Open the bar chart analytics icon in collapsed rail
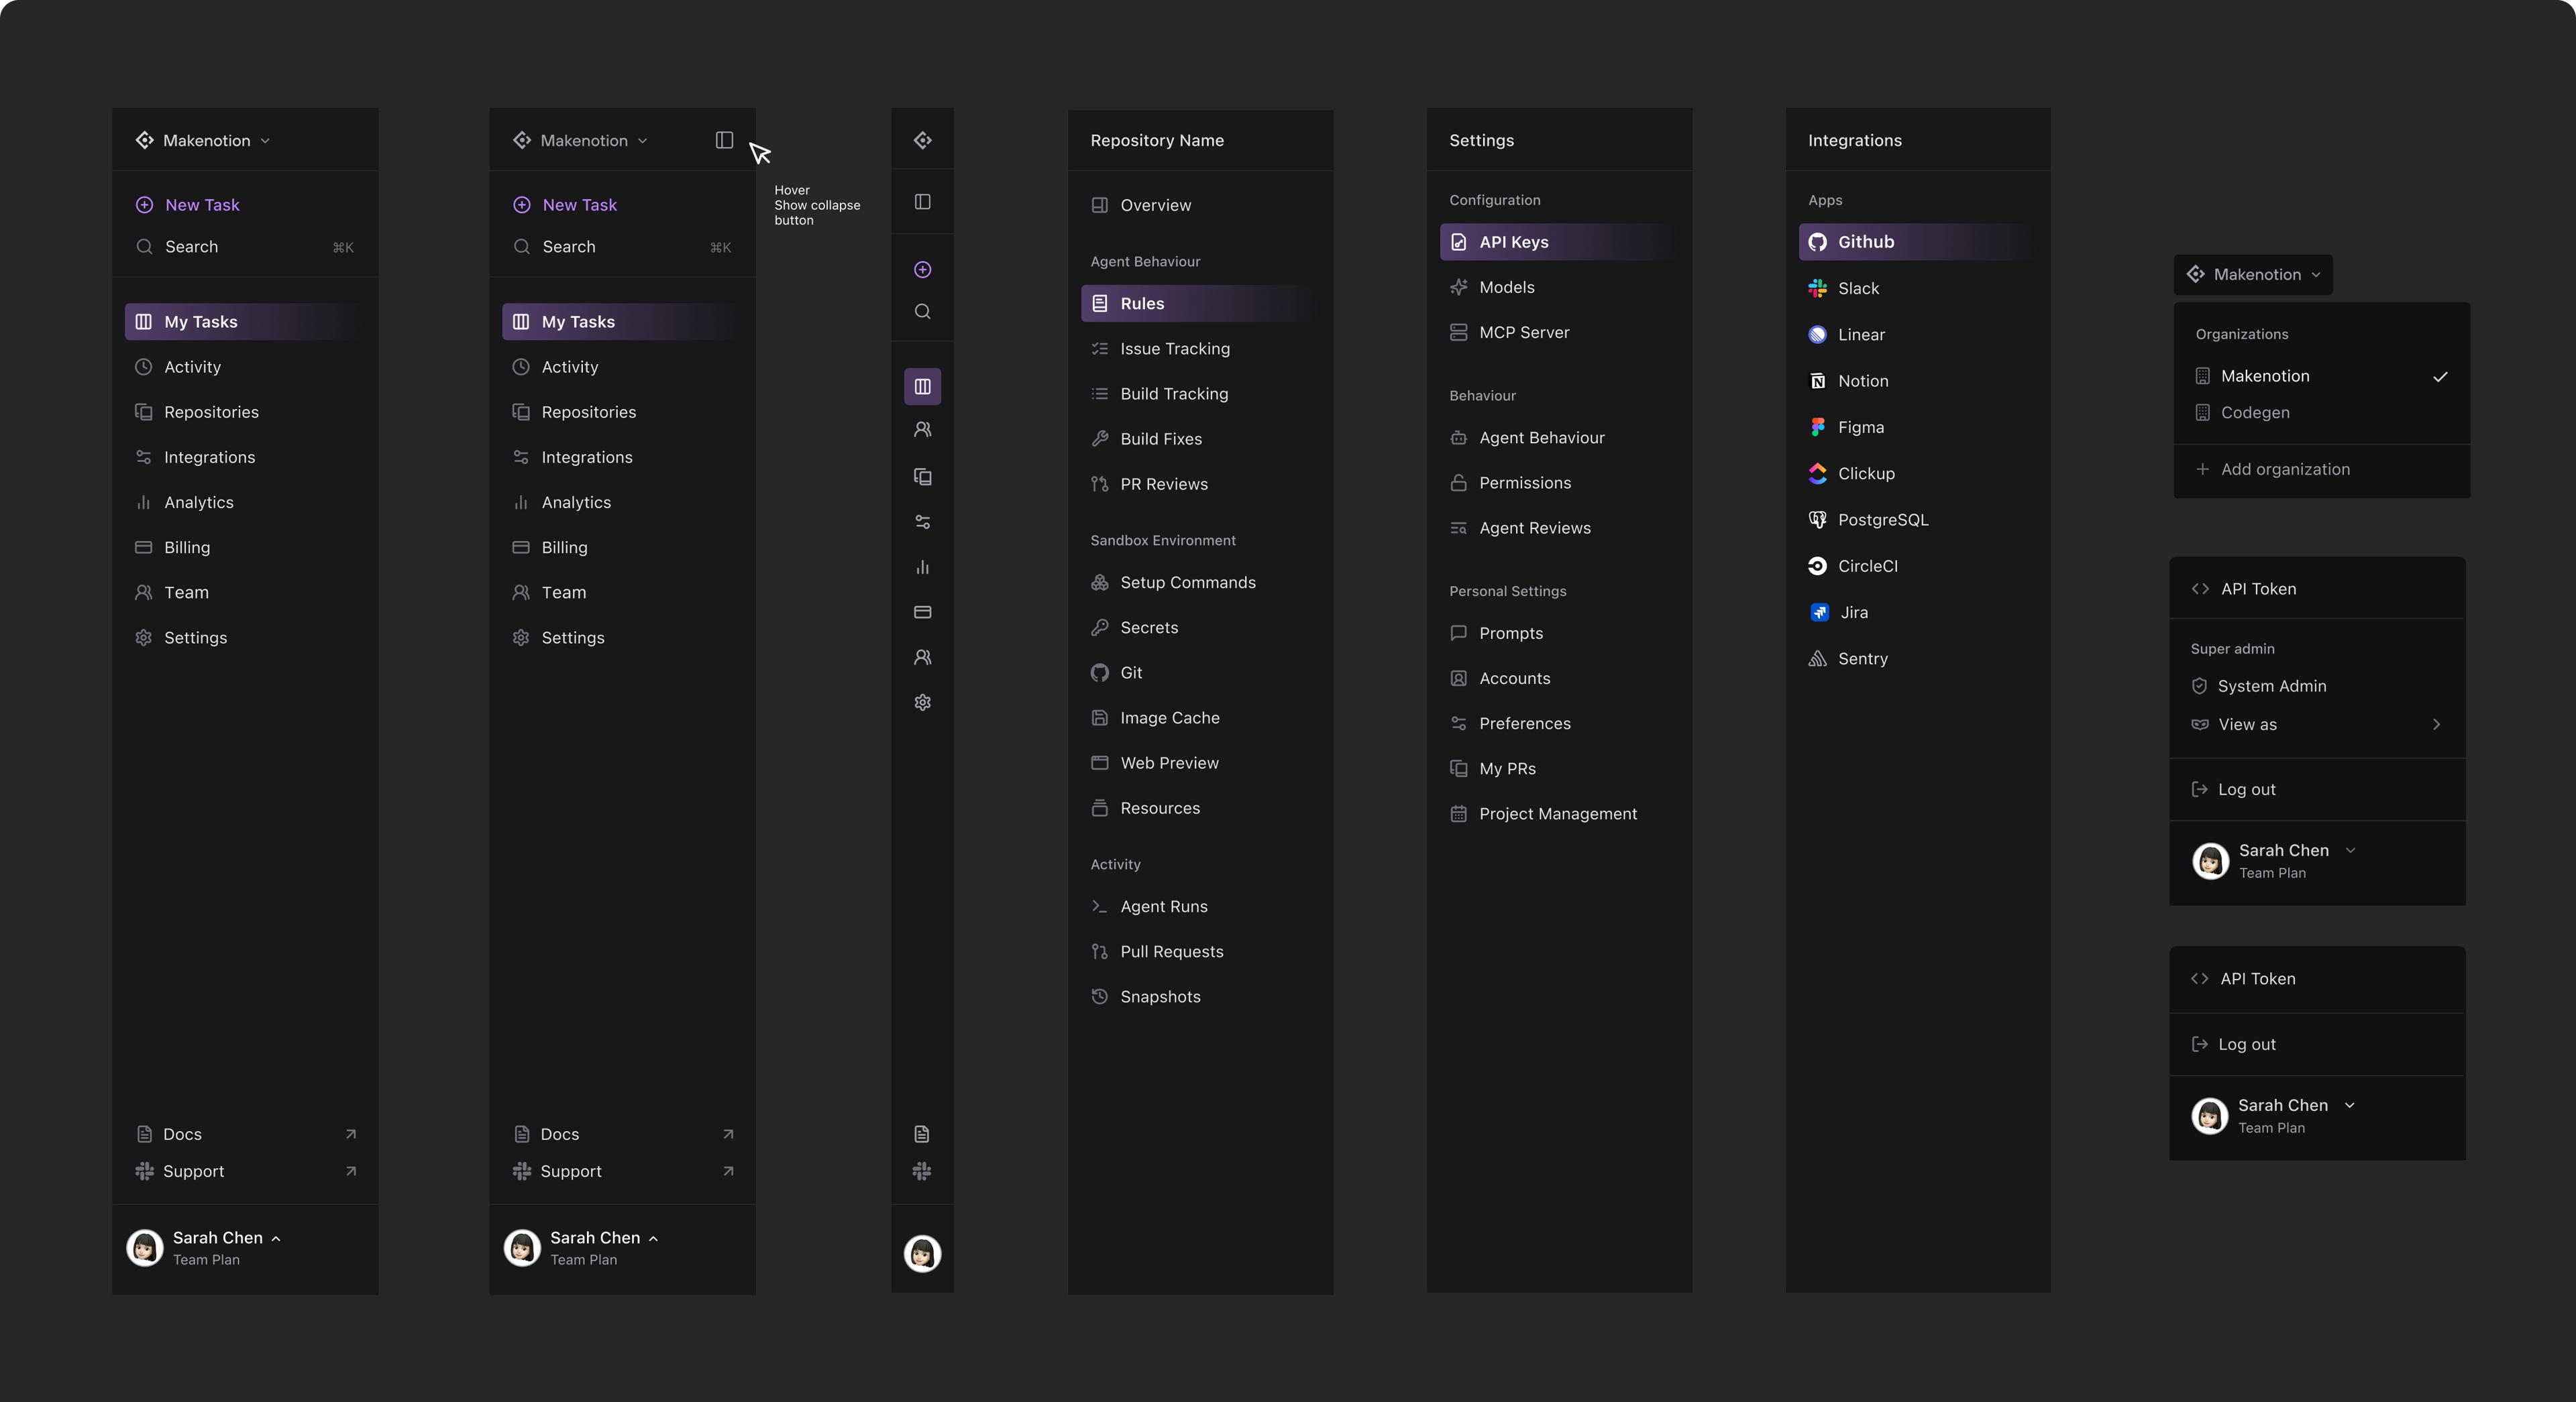Viewport: 2576px width, 1402px height. point(922,568)
